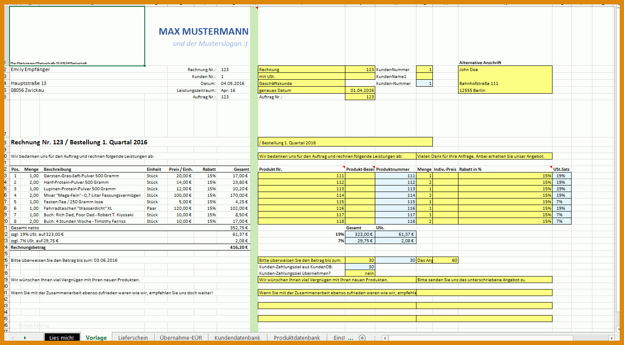Select 'Lupinen-Protein-Pulver 500 Gramm' cell
This screenshot has height=345, width=624.
pyautogui.click(x=79, y=189)
